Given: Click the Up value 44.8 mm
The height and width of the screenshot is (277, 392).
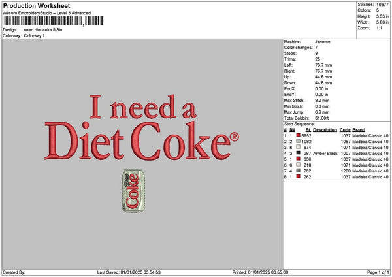Looking at the screenshot, I should [x=323, y=77].
